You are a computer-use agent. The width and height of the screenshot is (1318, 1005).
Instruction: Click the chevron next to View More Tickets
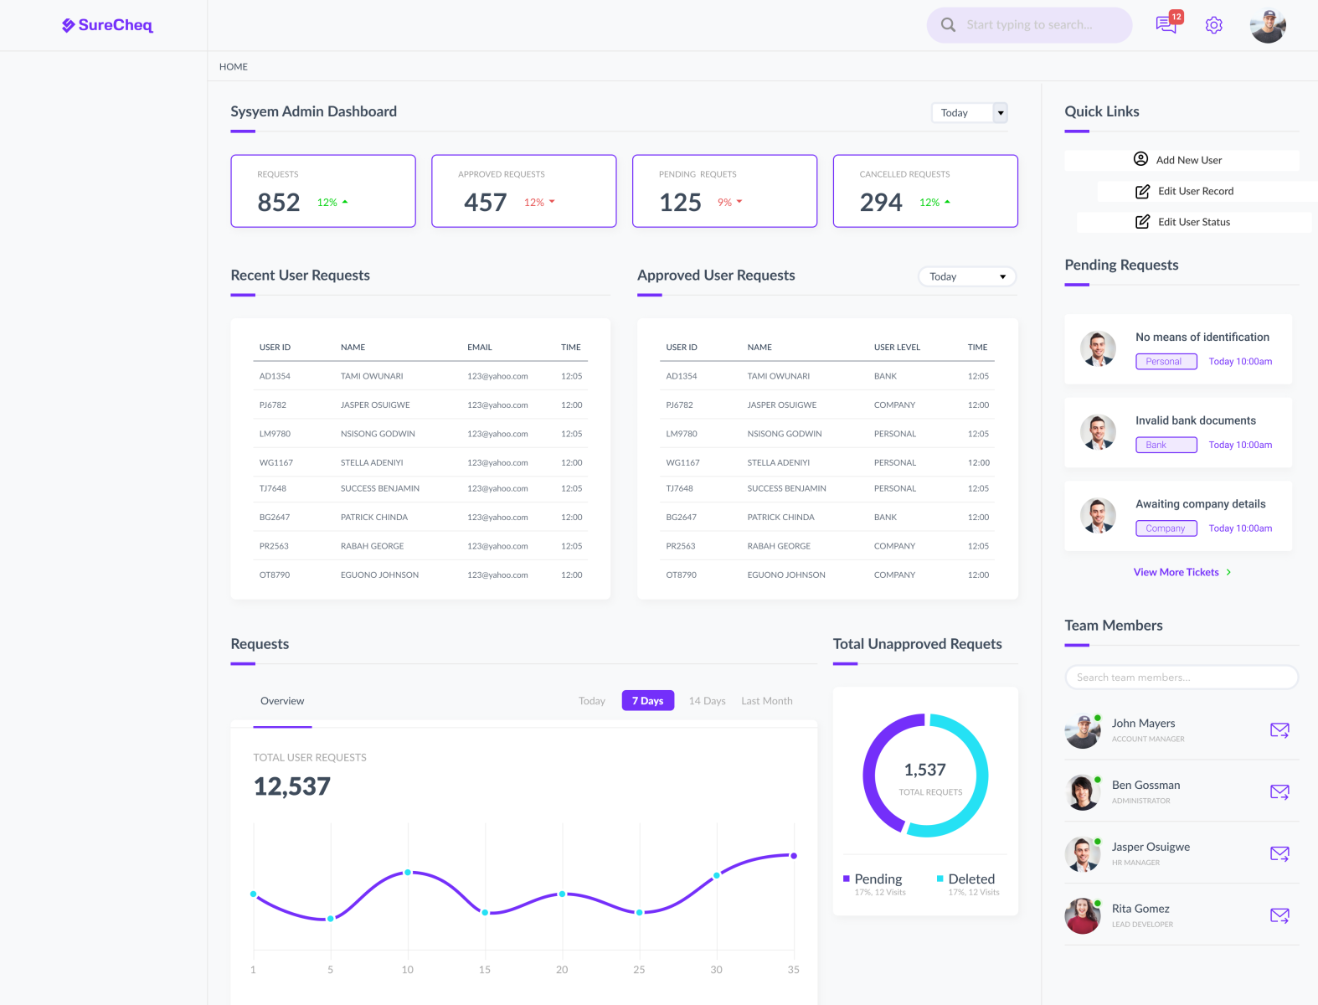click(x=1228, y=572)
